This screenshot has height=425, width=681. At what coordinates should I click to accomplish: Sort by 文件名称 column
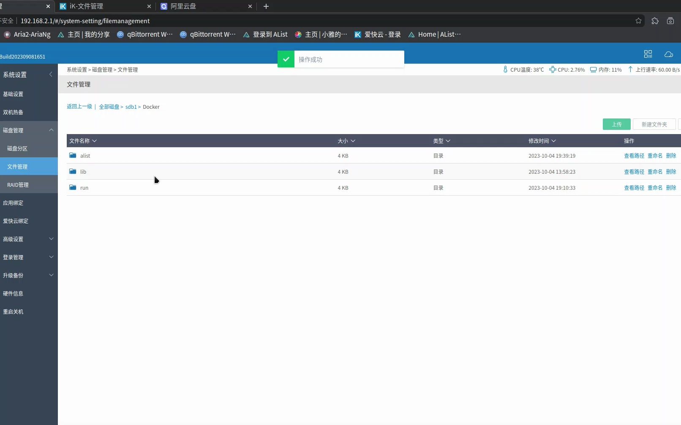(x=83, y=141)
